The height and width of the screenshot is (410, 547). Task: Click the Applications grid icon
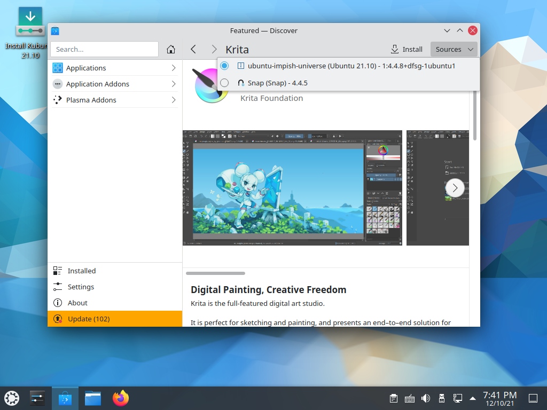pos(58,68)
